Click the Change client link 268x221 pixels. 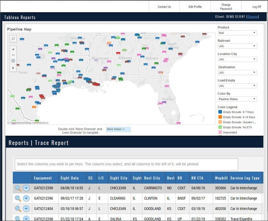point(253,17)
